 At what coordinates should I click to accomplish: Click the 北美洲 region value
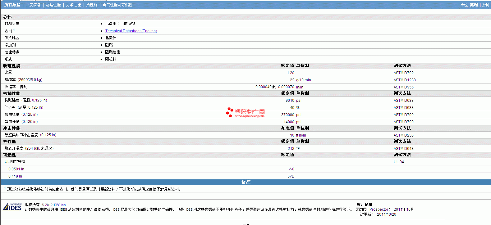tap(111, 38)
